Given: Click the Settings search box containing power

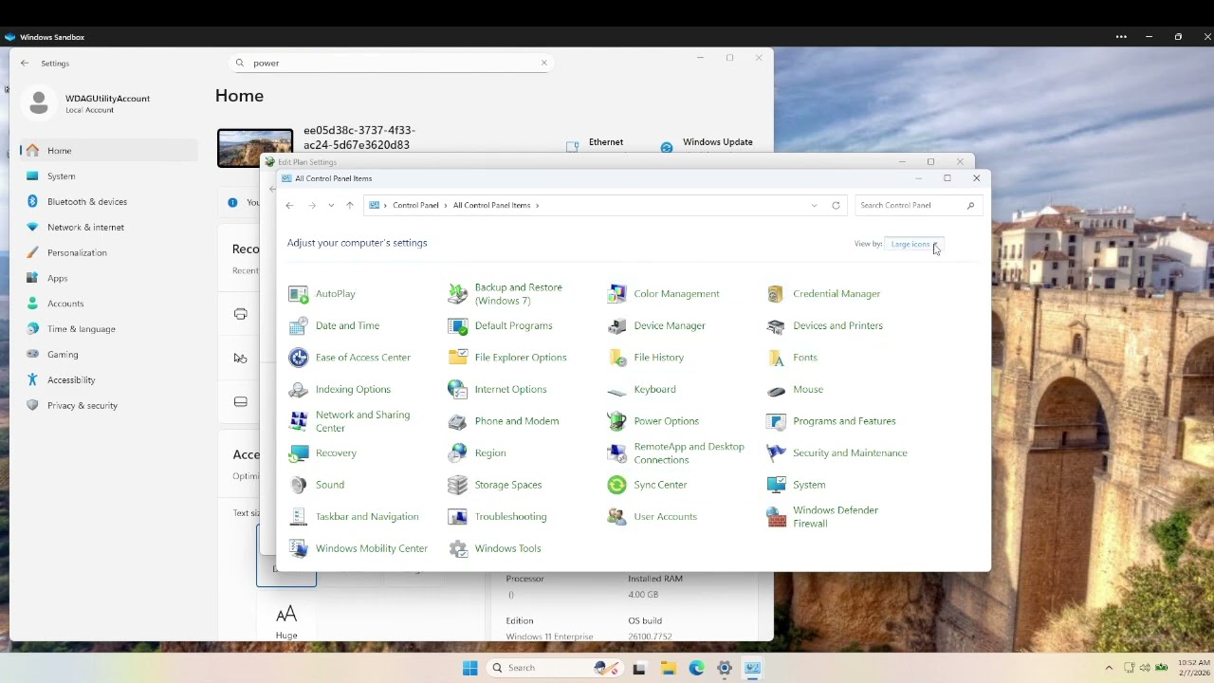Looking at the screenshot, I should tap(393, 63).
